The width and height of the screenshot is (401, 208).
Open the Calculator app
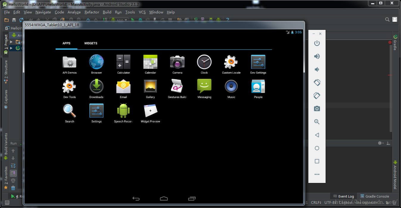click(x=123, y=64)
